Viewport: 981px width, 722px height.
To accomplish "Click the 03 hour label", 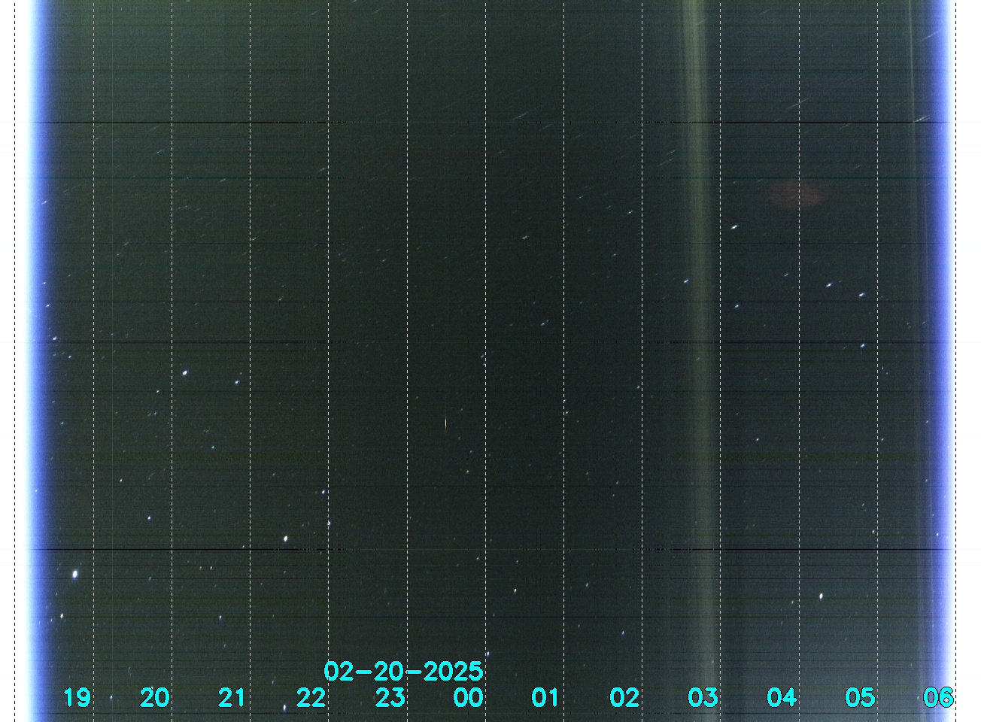I will [x=703, y=697].
